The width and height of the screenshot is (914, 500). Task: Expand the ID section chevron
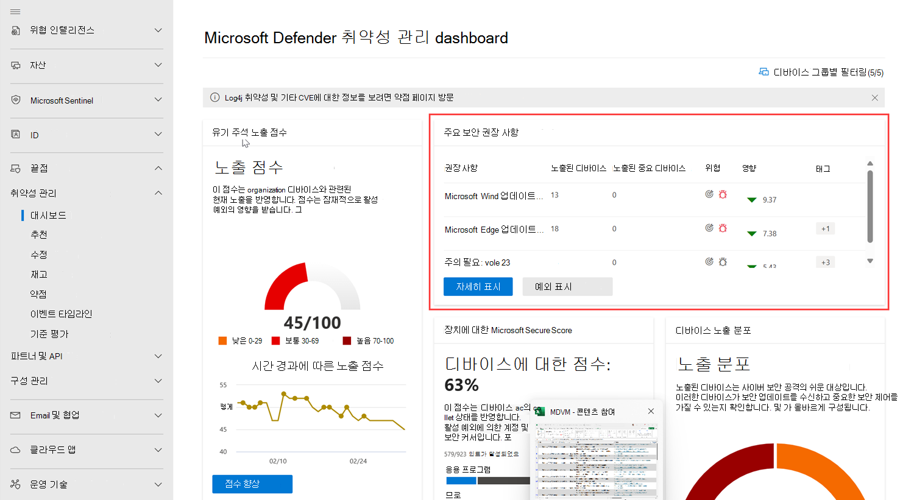[158, 135]
